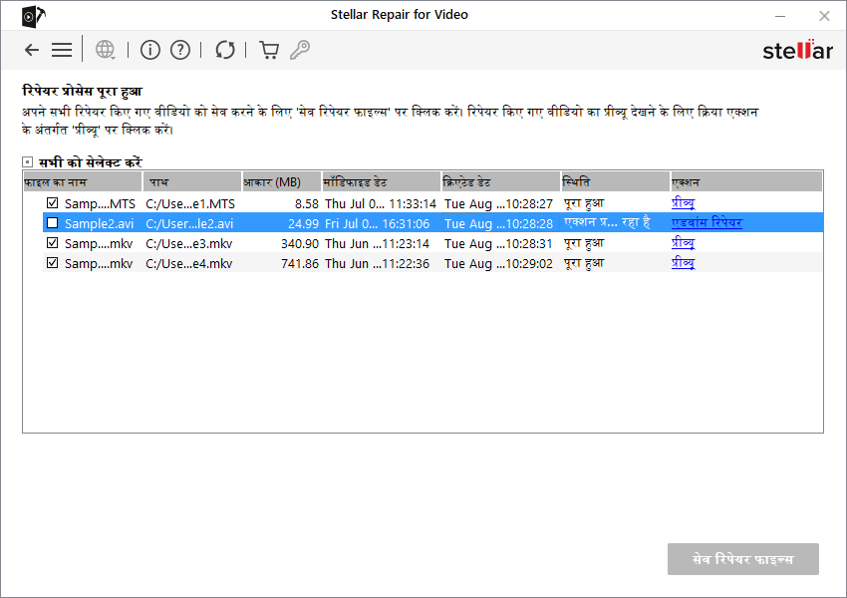
Task: Sort by 'आकार (MB)' column header
Action: point(281,182)
